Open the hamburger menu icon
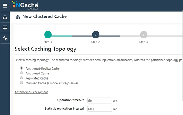The image size is (183, 115). pos(5,5)
